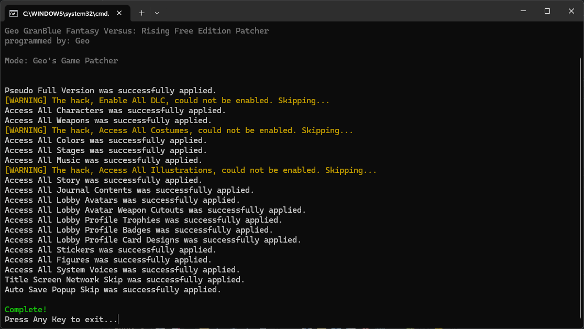Click 'Access All Characters' output line
This screenshot has width=584, height=329.
(115, 111)
